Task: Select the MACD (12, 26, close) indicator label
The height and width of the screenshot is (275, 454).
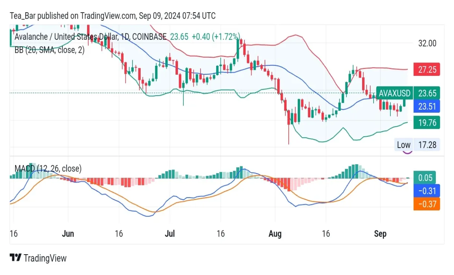Action: click(48, 168)
